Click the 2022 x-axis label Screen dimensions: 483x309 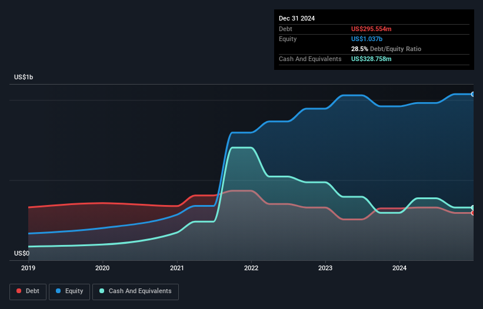coord(251,268)
